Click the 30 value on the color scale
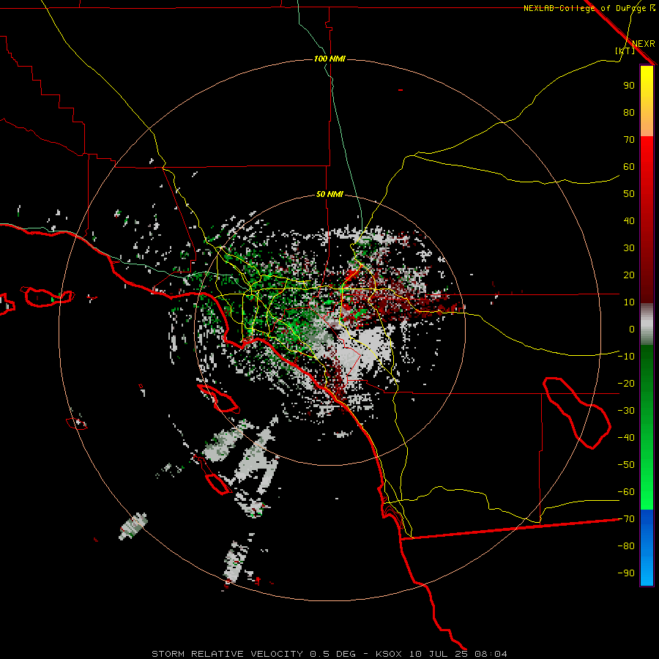 (x=629, y=248)
